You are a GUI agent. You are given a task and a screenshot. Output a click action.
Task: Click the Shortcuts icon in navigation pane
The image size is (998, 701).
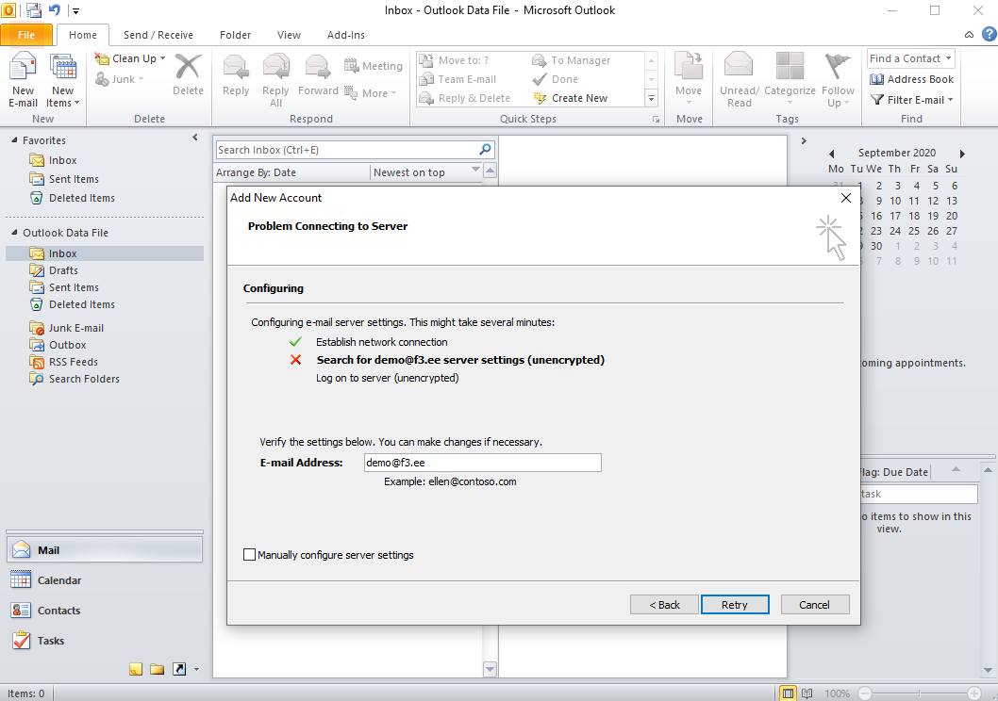[x=179, y=669]
